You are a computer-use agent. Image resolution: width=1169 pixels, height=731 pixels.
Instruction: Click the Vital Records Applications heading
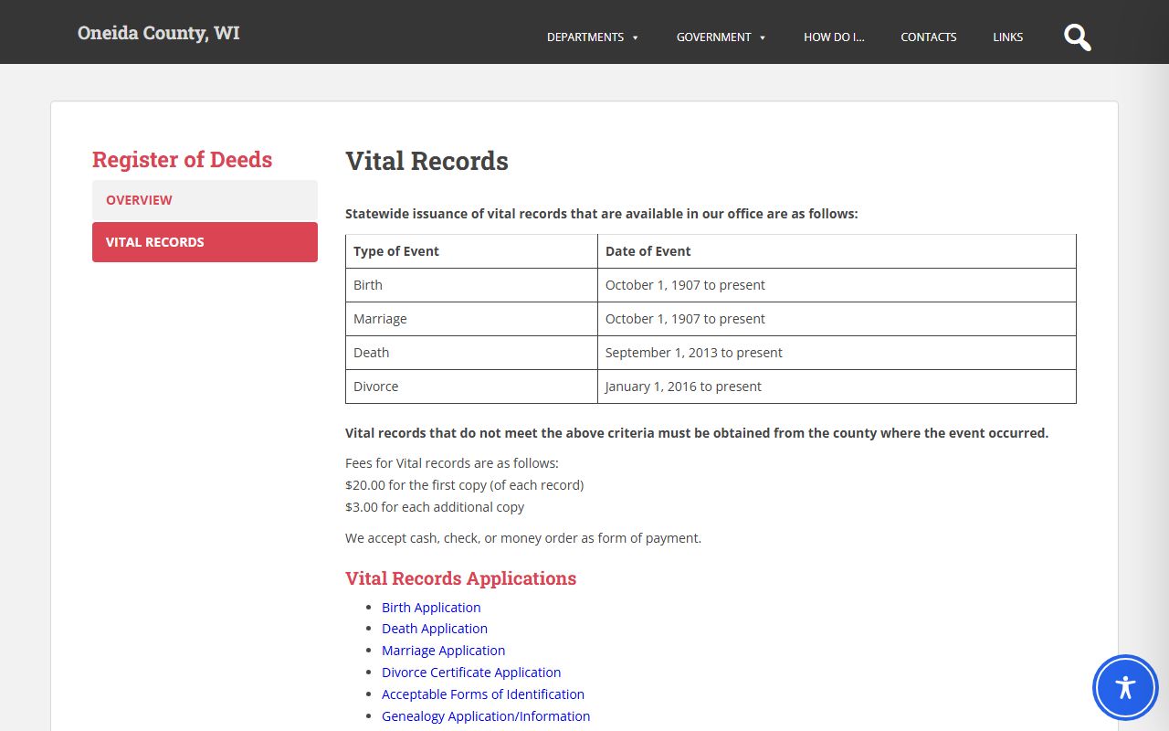(460, 578)
